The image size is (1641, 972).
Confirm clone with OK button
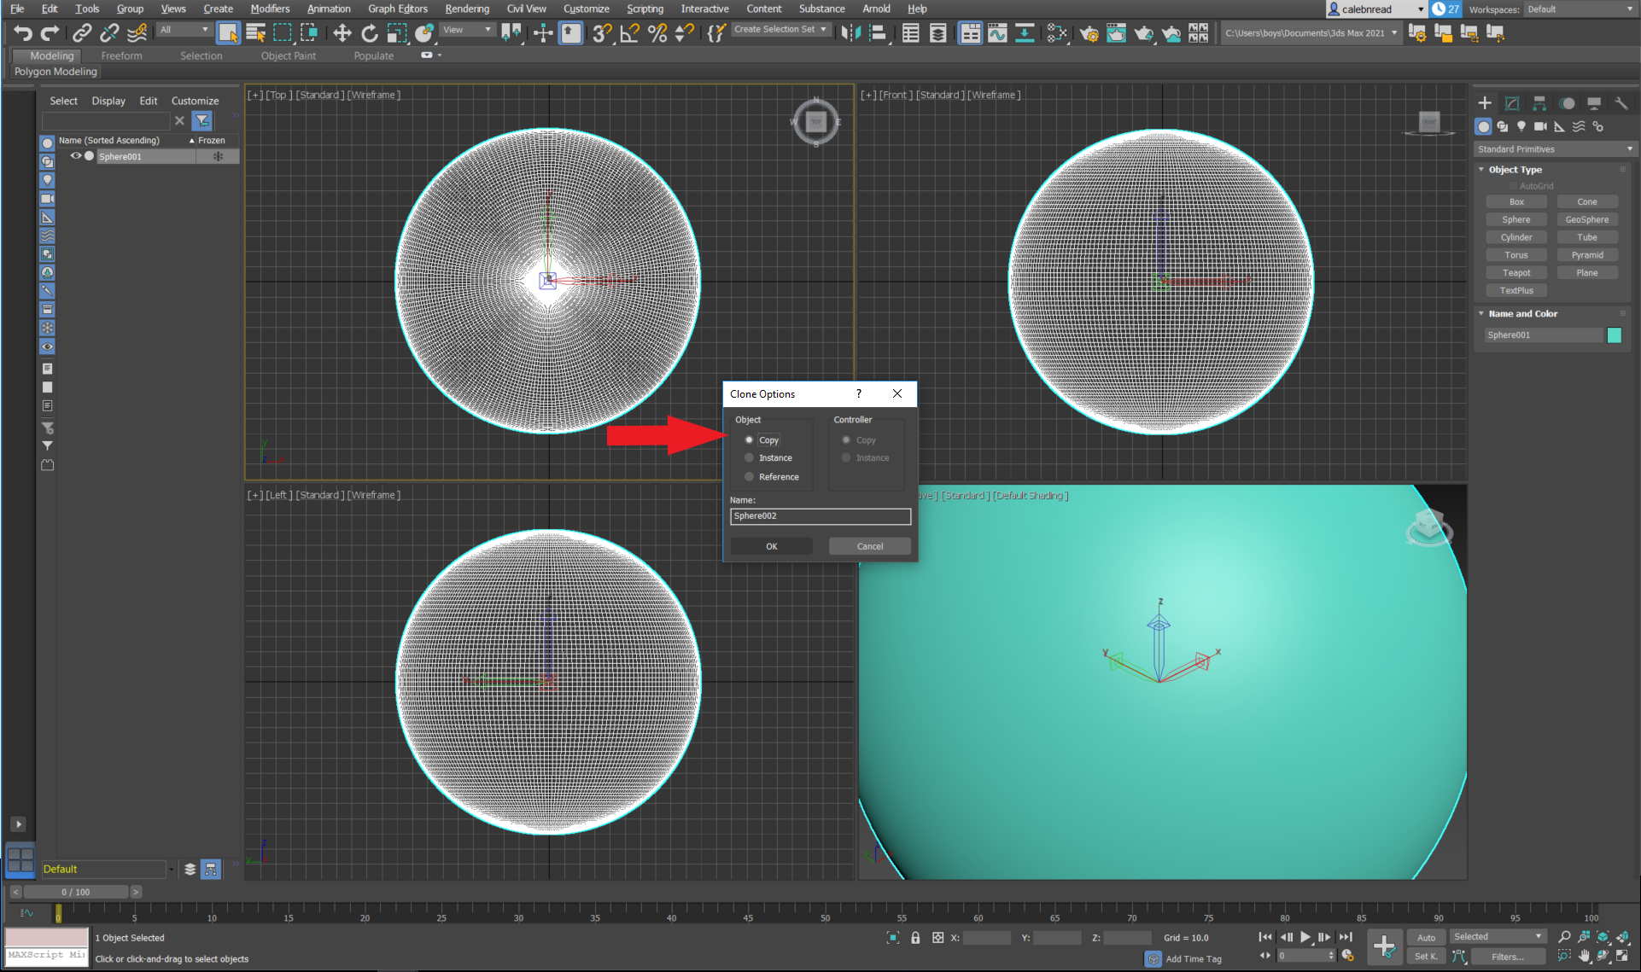[770, 545]
